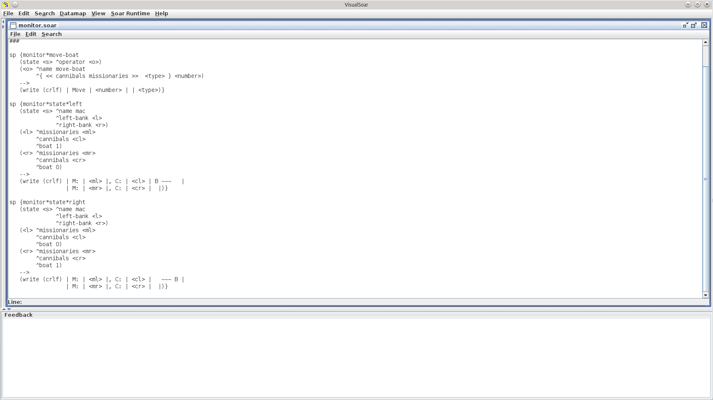The width and height of the screenshot is (713, 400).
Task: Open the editor's inner Search menu
Action: click(x=52, y=34)
